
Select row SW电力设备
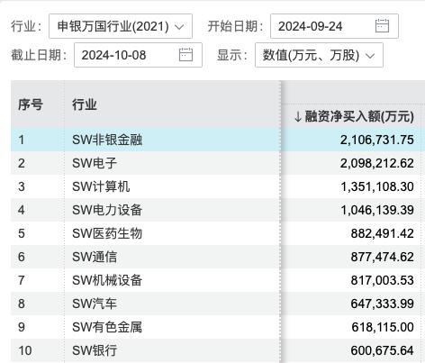[x=218, y=210]
